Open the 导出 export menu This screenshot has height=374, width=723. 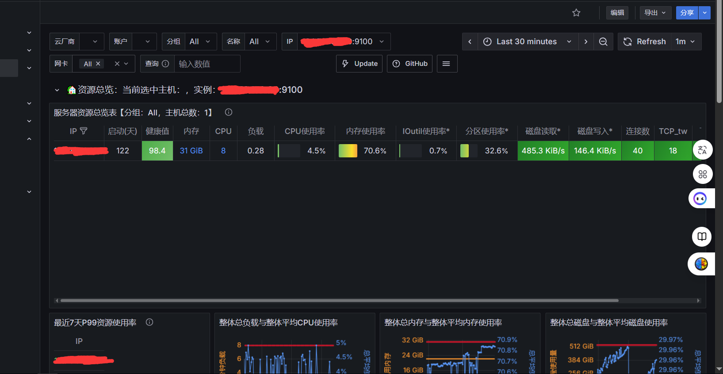(655, 13)
